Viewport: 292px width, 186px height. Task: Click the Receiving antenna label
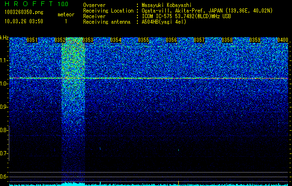click(107, 22)
